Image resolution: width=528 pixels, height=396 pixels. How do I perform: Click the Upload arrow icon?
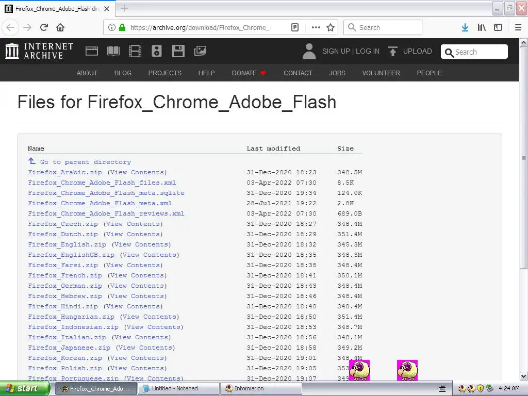(392, 51)
